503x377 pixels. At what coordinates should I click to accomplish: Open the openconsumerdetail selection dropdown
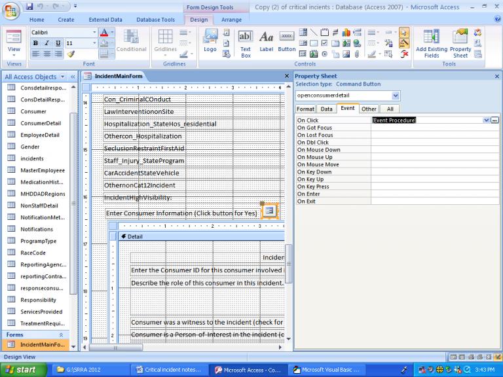(x=395, y=96)
